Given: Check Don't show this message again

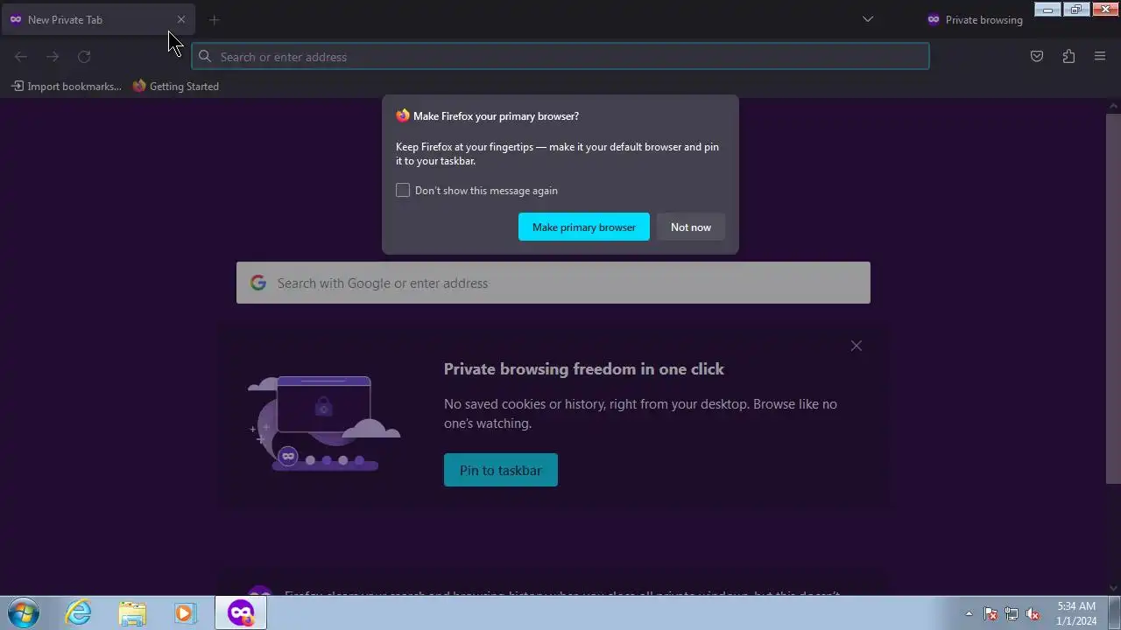Looking at the screenshot, I should [x=403, y=190].
